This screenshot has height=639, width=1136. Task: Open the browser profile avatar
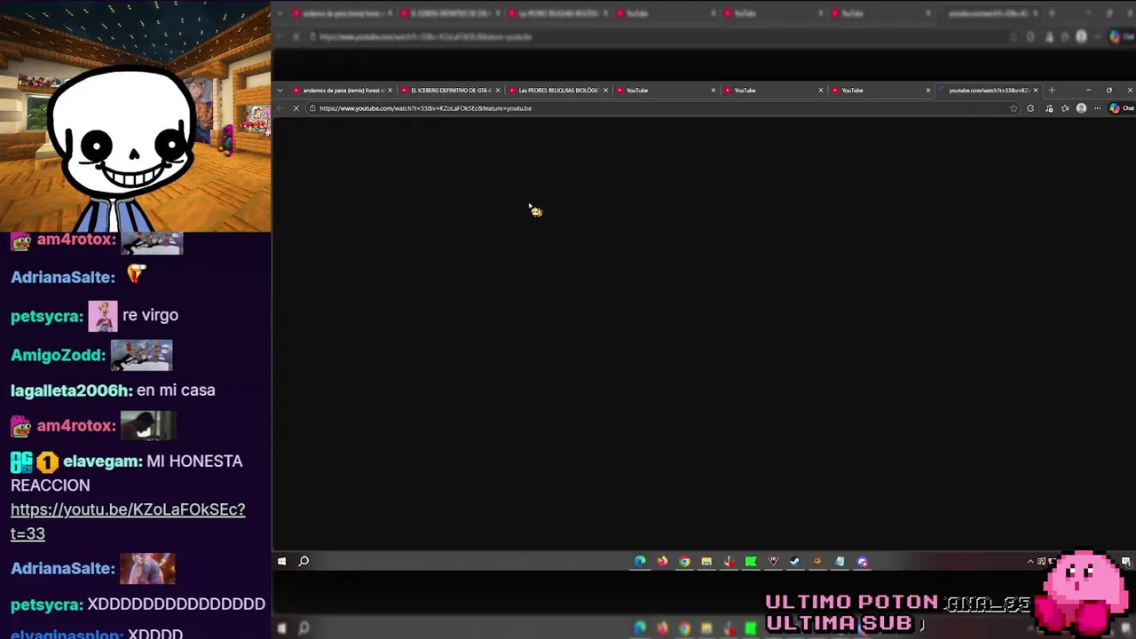click(1081, 108)
